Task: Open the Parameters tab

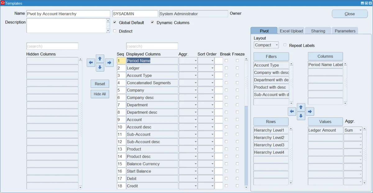Action: [345, 31]
